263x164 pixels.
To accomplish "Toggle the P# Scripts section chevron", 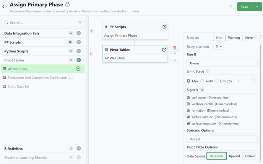I will 79,42.
